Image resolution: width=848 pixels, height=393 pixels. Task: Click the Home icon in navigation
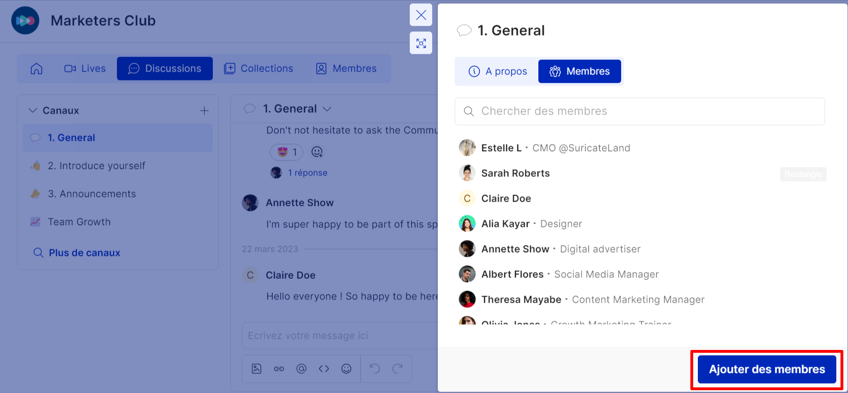36,69
